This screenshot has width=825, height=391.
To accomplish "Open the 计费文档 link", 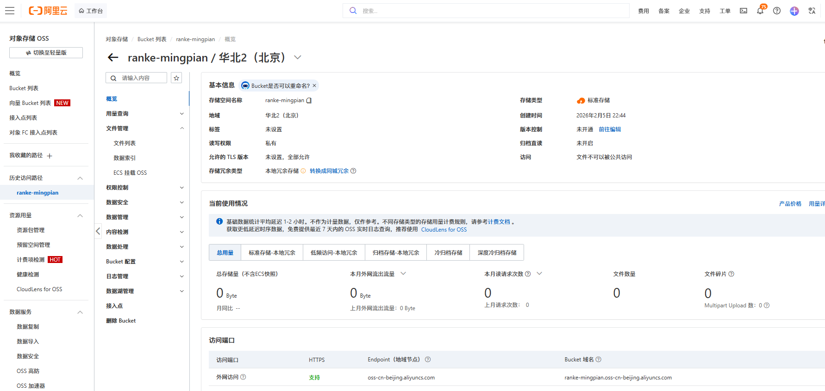I will [499, 222].
